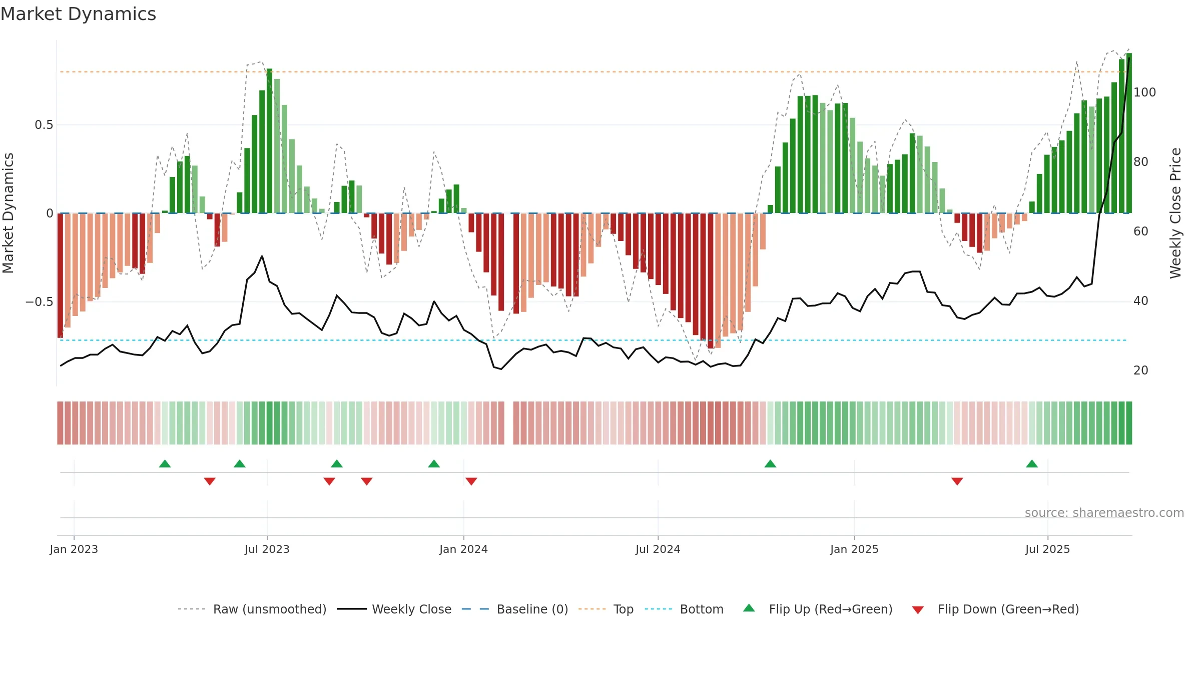This screenshot has height=675, width=1201.
Task: Click the Jul 2024 x-axis label
Action: (658, 549)
